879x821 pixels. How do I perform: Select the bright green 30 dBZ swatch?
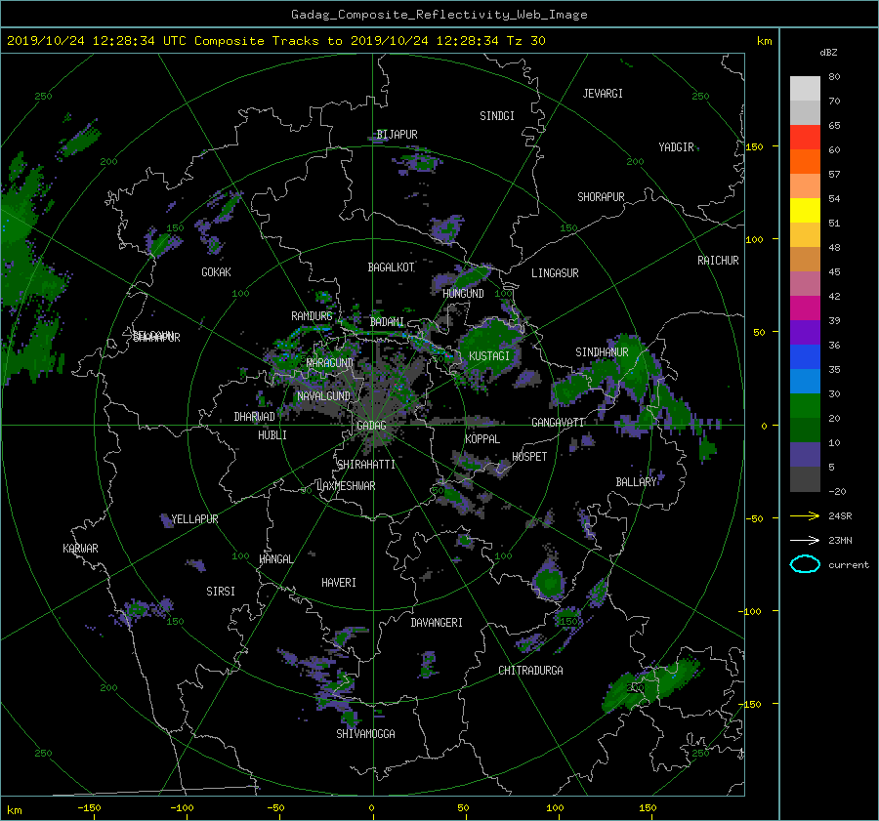tap(805, 405)
